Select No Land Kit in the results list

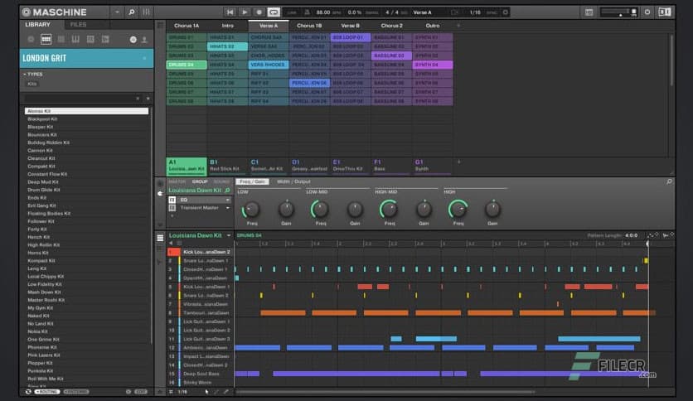86,324
